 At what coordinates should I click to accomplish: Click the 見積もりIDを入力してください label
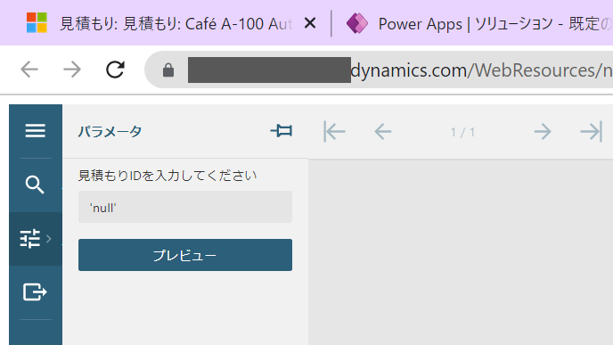click(168, 176)
